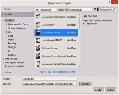This screenshot has height=95, width=119.
Task: Click the template list scroll down arrow
Action: click(79, 66)
